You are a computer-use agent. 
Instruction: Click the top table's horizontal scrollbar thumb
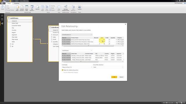[88, 46]
